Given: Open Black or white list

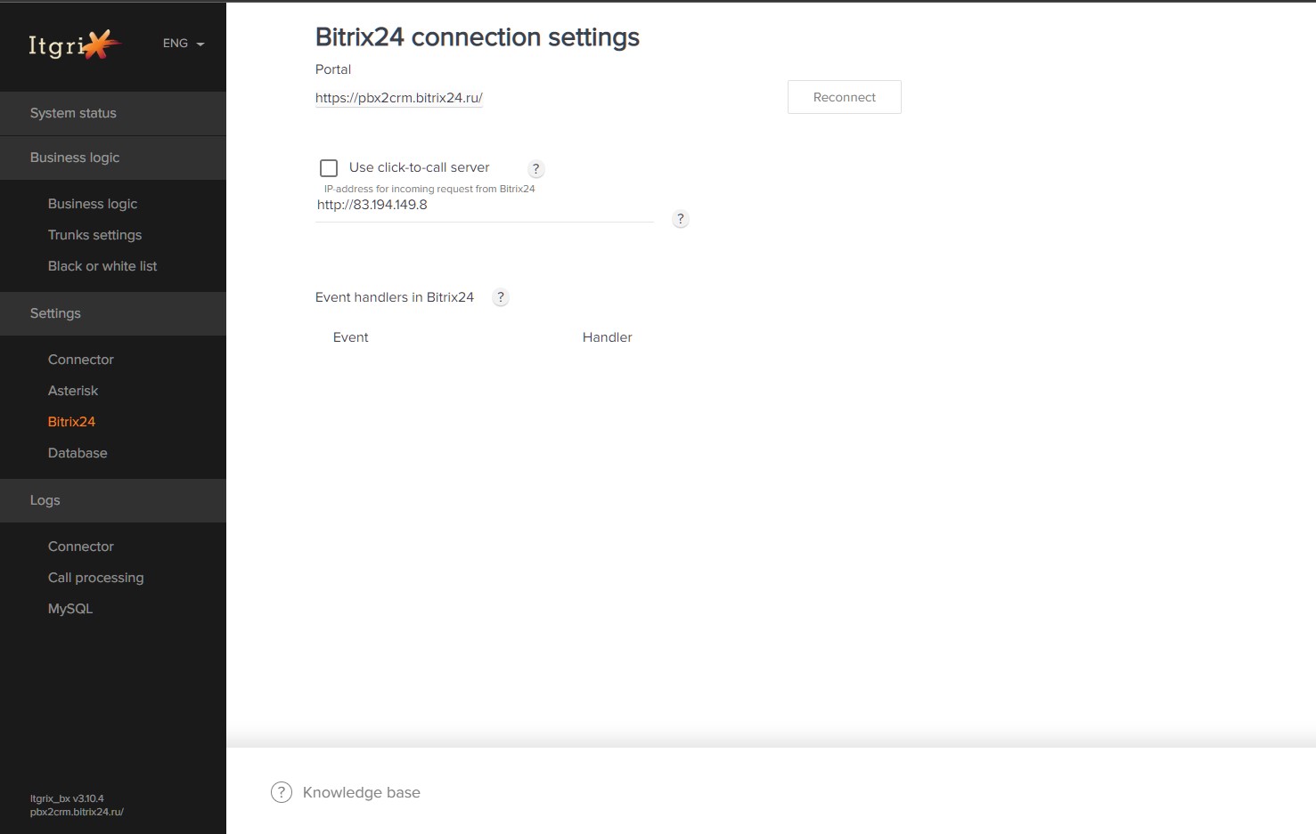Looking at the screenshot, I should (x=102, y=266).
